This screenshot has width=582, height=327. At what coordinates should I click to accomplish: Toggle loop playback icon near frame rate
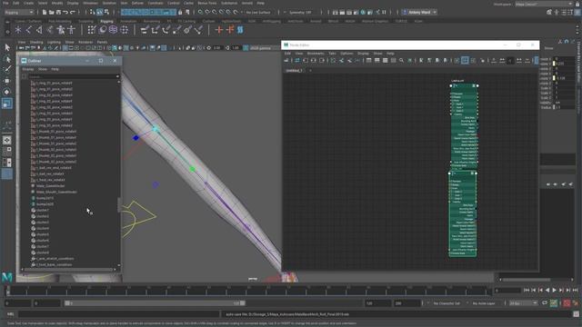point(545,303)
